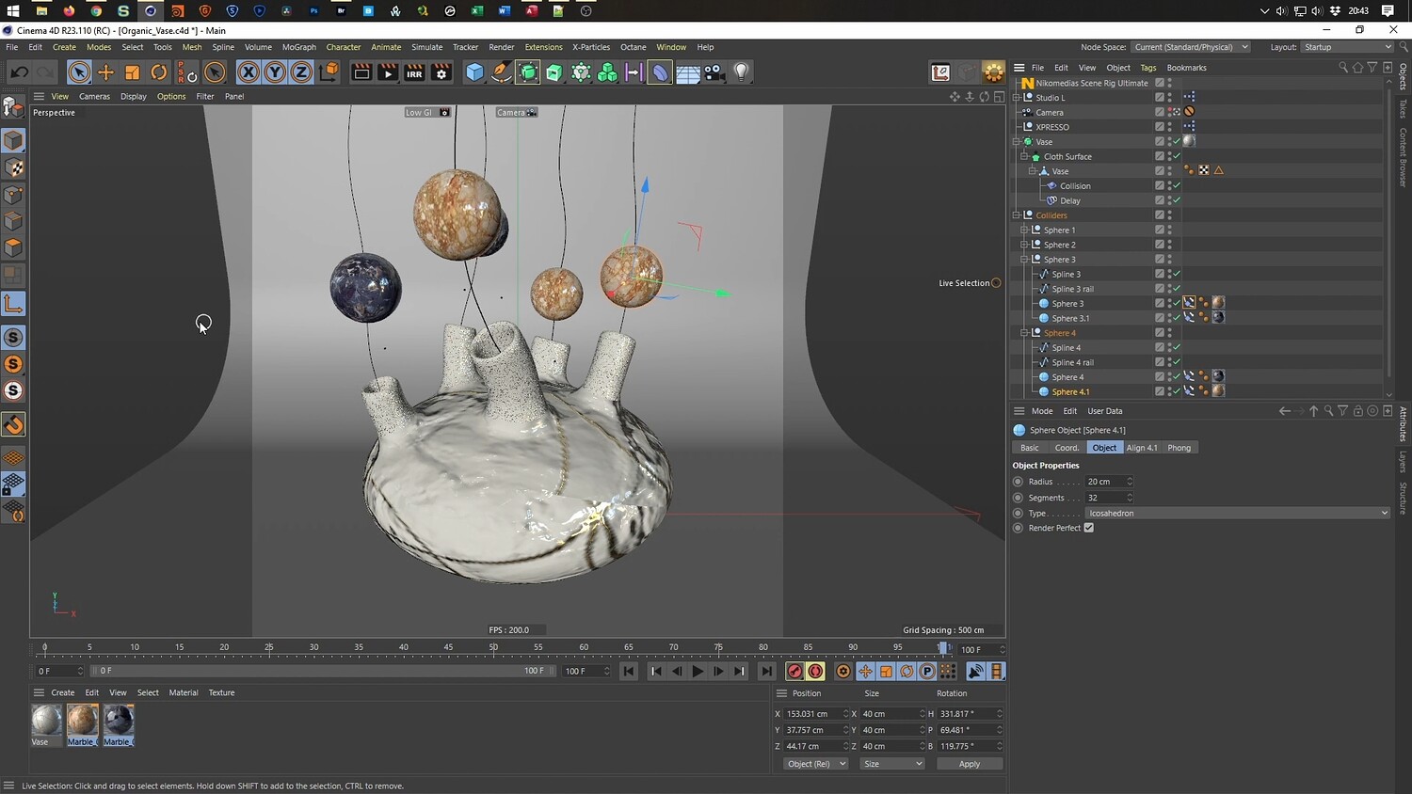Toggle sound playback speaker icon in timeline

[975, 671]
